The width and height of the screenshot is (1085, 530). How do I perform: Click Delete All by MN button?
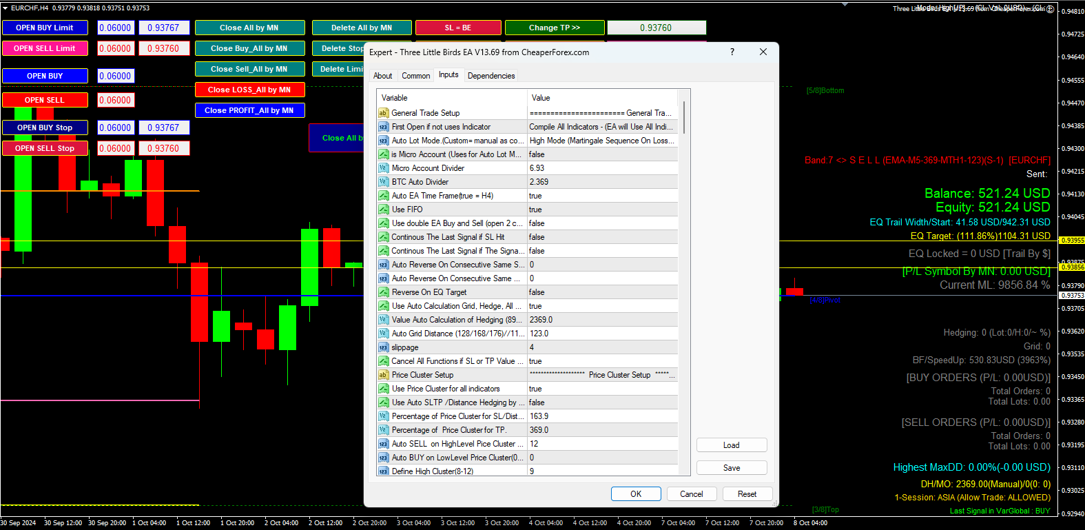point(362,28)
